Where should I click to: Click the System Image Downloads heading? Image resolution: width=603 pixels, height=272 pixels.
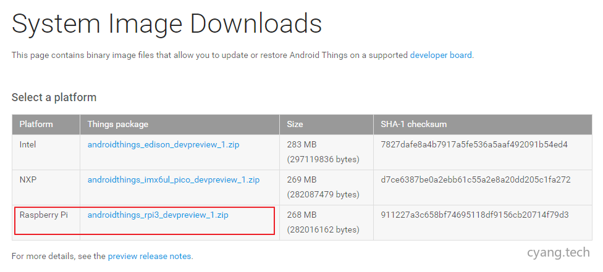tap(167, 24)
